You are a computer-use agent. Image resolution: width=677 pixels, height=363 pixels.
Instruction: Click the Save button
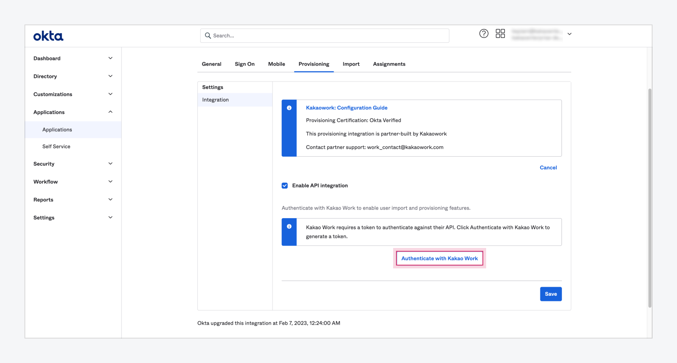point(551,294)
